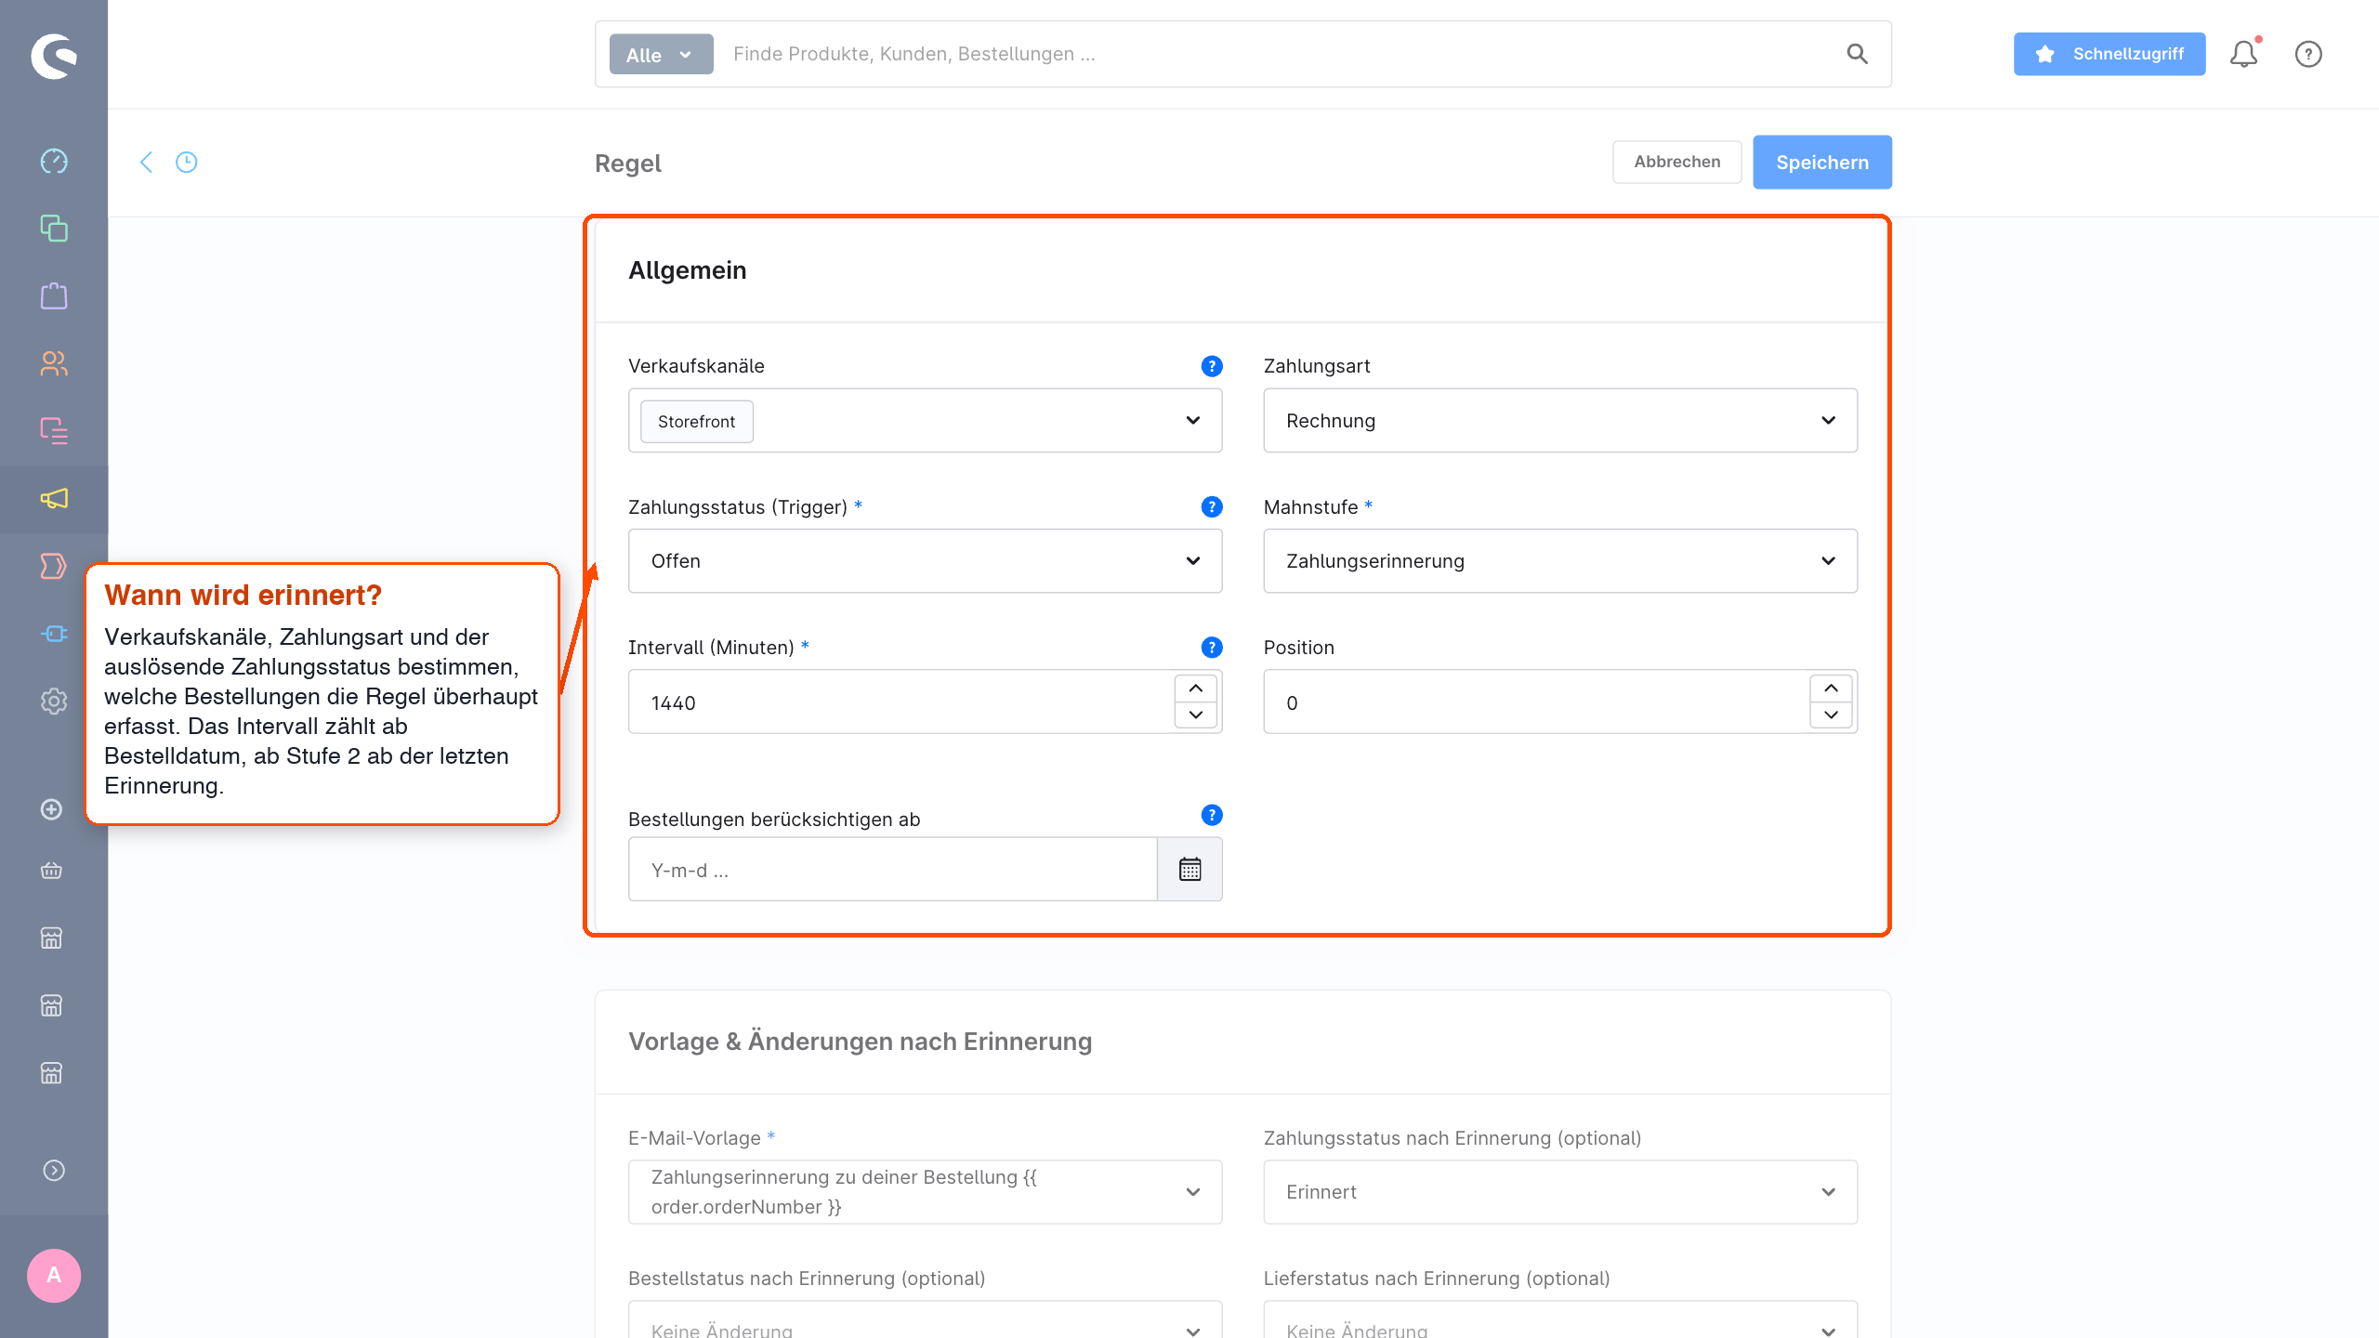Image resolution: width=2379 pixels, height=1338 pixels.
Task: Click the search magnifier icon
Action: 1857,54
